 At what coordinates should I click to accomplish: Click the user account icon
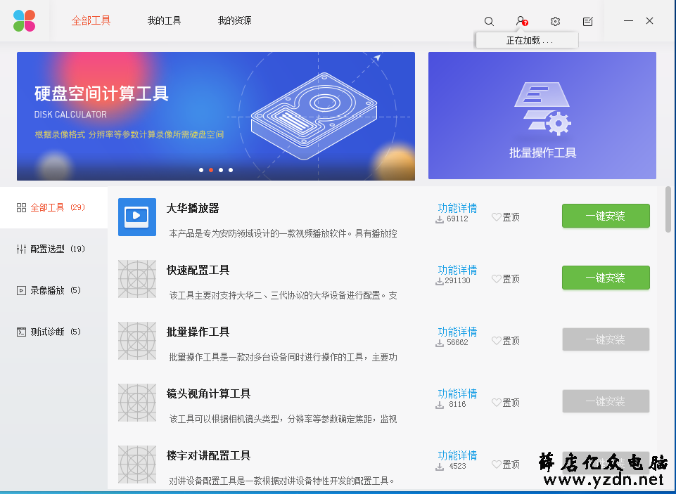tap(522, 21)
